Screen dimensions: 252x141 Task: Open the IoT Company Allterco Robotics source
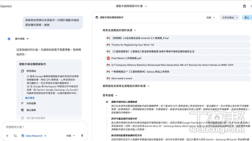click(178, 65)
